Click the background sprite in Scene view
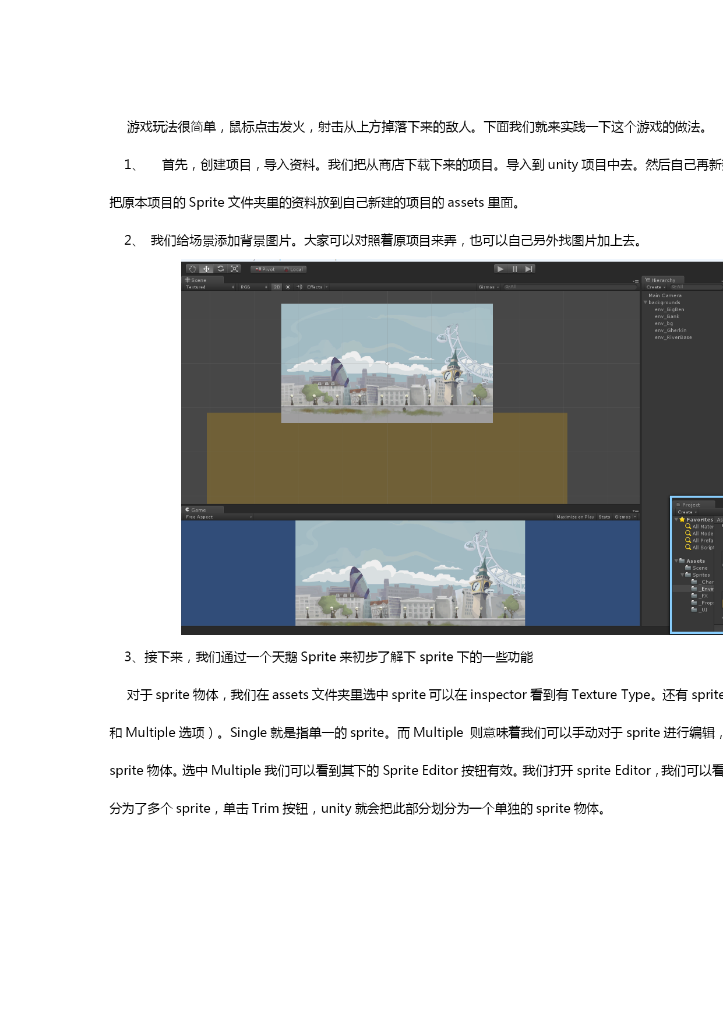 pyautogui.click(x=387, y=363)
